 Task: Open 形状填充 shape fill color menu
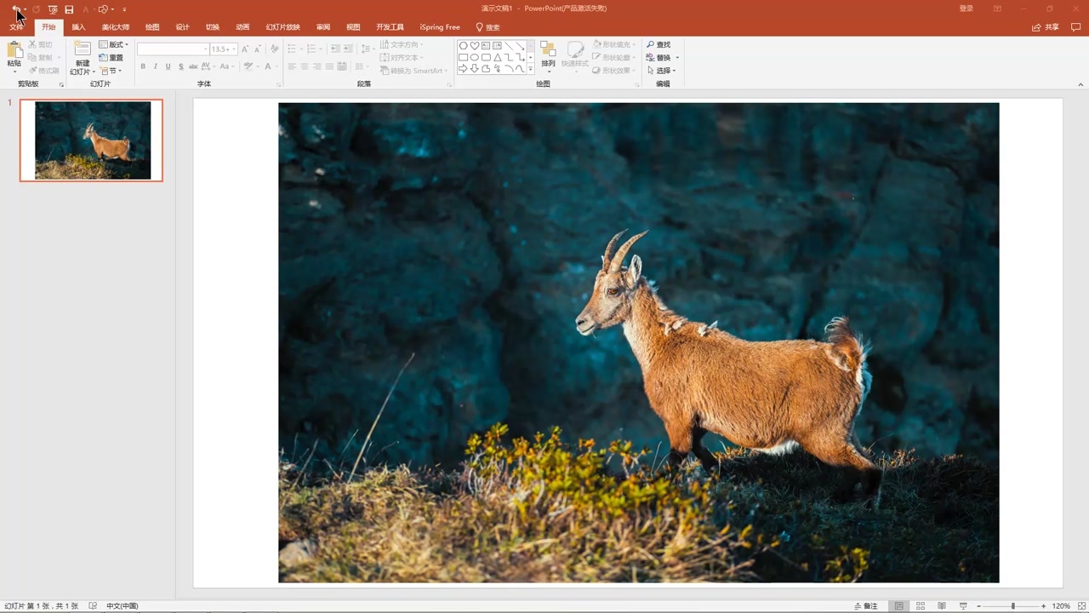coord(613,44)
